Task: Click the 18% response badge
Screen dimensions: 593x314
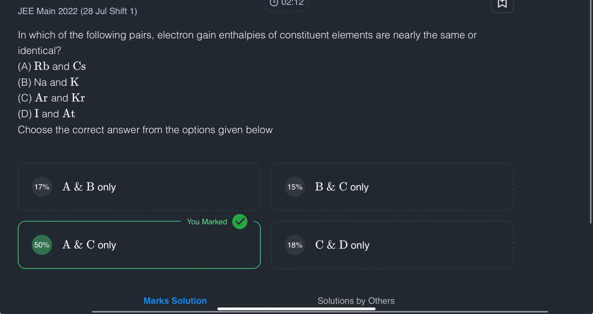Action: (x=295, y=245)
